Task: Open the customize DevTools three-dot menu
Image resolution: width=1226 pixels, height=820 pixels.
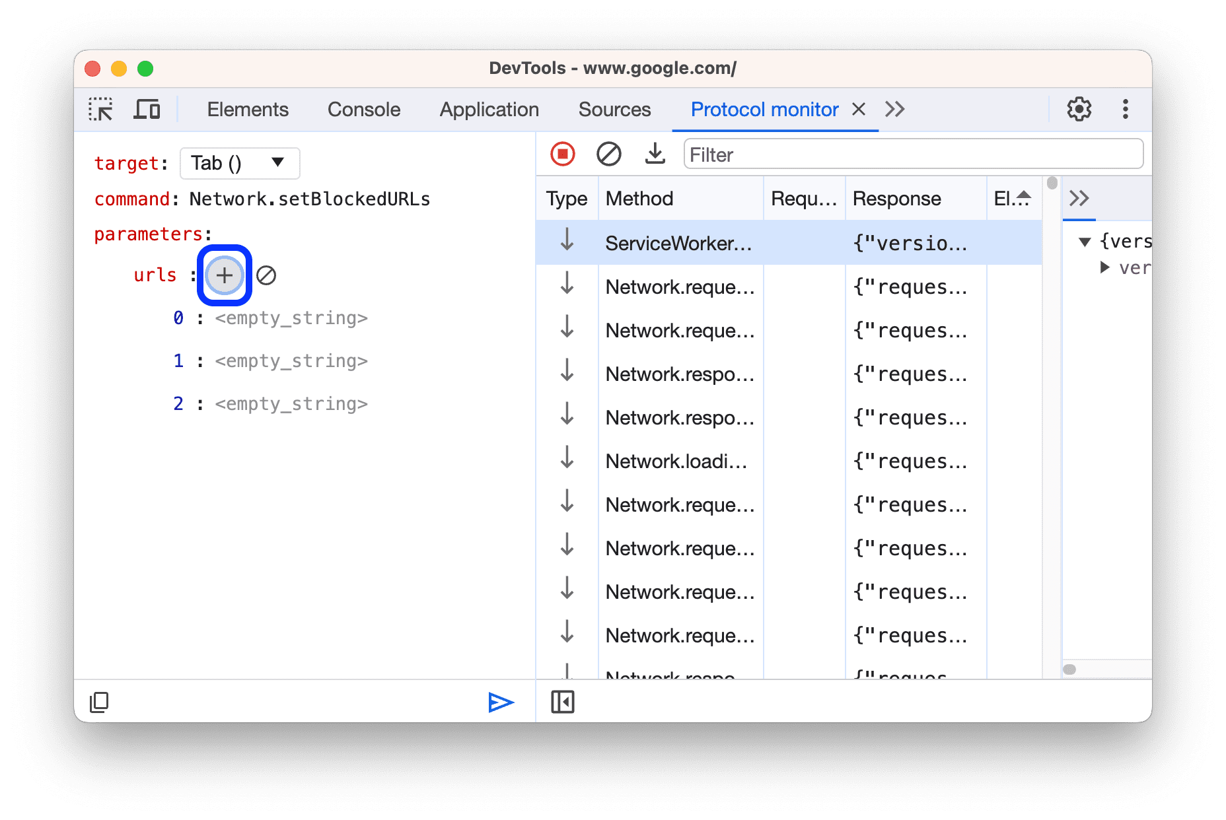Action: pos(1125,109)
